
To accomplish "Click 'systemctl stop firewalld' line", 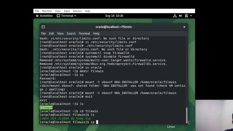I will [84, 53].
